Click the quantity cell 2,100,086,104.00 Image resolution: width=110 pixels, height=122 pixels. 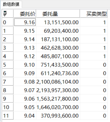pos(58,82)
